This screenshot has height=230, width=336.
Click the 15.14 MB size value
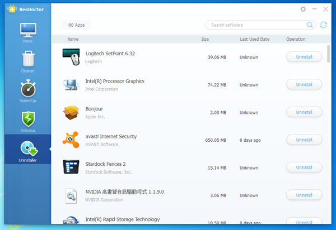point(217,168)
